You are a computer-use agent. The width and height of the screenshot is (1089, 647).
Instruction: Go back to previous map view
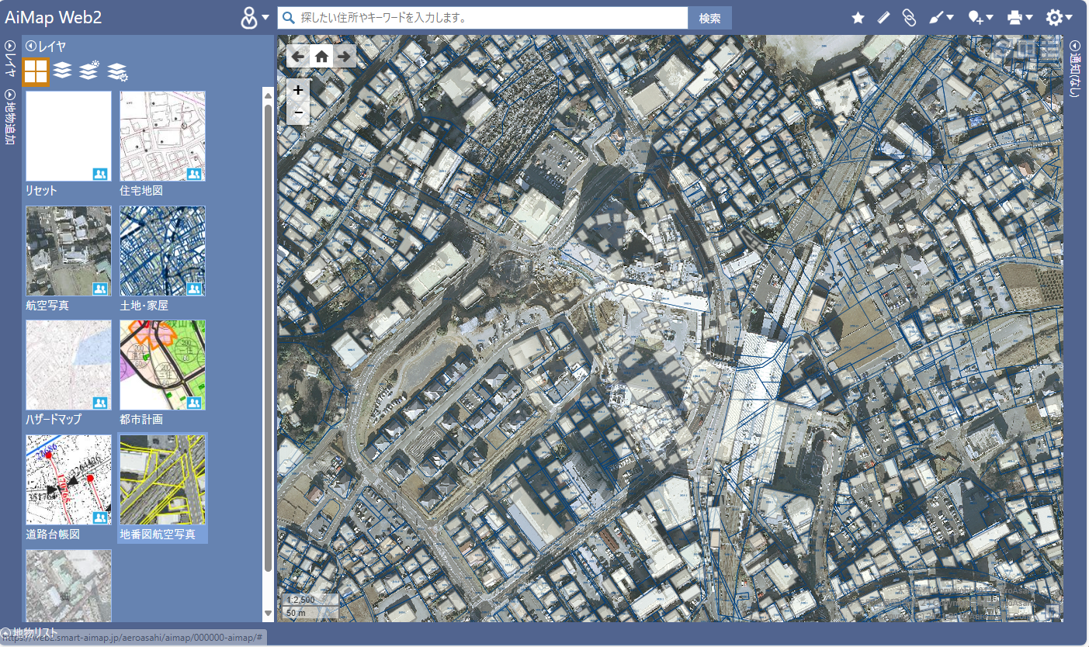click(298, 56)
